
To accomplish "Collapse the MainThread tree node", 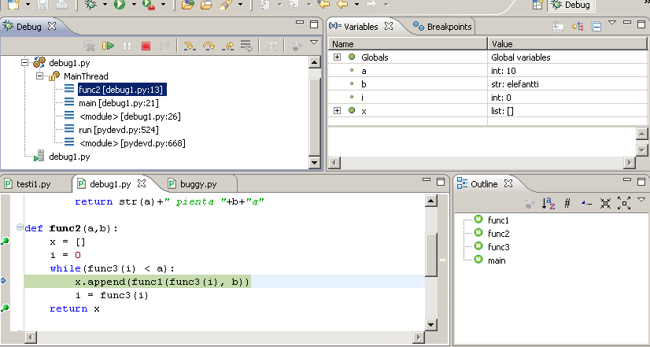I will (40, 76).
